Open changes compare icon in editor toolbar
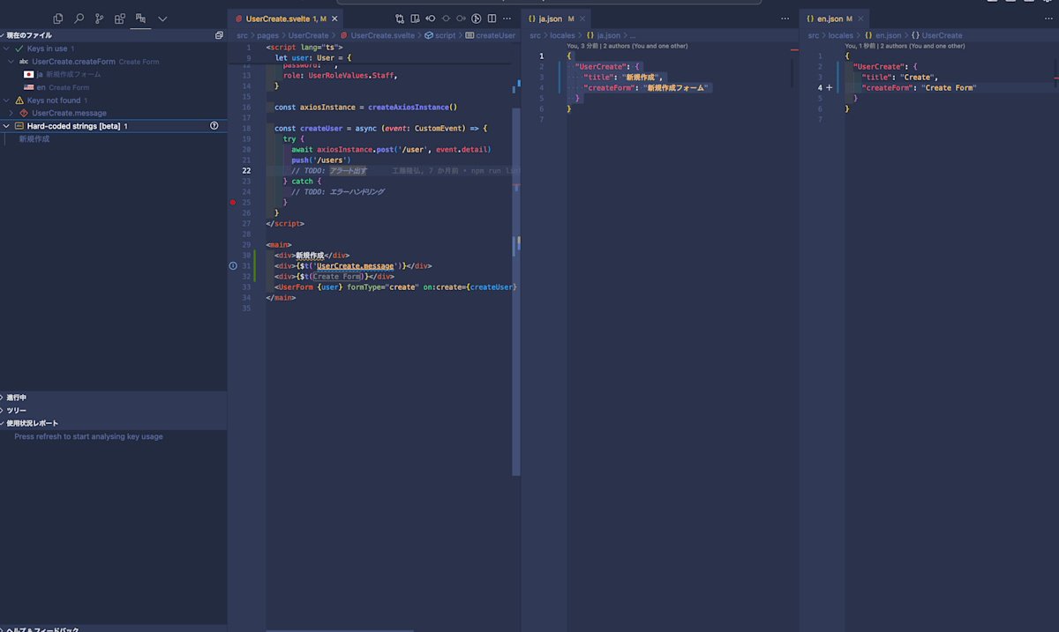Image resolution: width=1059 pixels, height=632 pixels. tap(400, 19)
